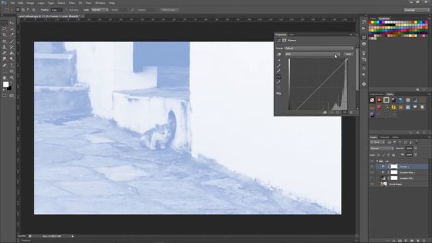Show the Gradient Fill 1 layer

tap(372, 178)
